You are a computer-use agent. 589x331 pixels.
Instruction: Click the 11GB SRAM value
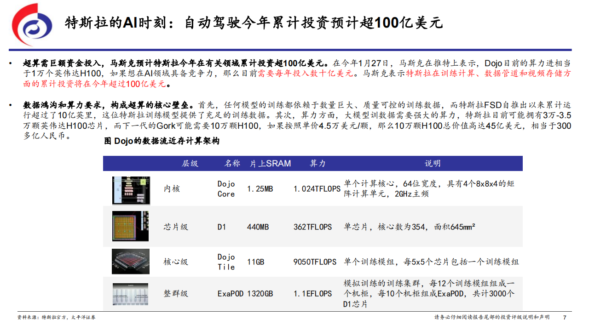[255, 262]
